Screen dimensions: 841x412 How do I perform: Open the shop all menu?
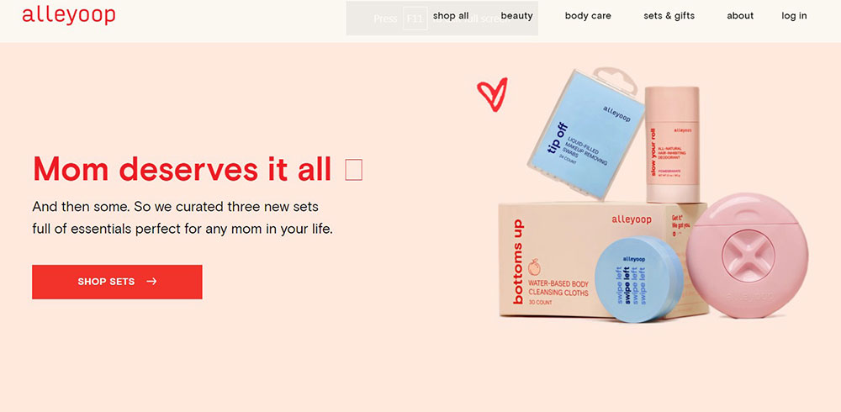pos(451,16)
